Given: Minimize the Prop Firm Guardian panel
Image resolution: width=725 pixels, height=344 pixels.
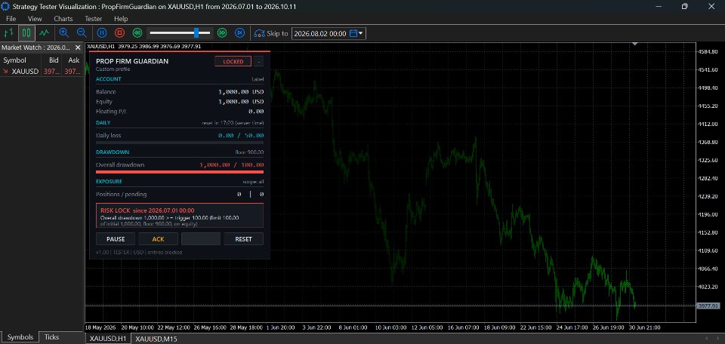Looking at the screenshot, I should [259, 61].
